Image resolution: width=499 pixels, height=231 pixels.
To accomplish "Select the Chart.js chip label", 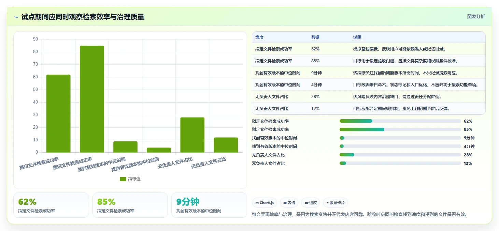I will click(x=267, y=203).
